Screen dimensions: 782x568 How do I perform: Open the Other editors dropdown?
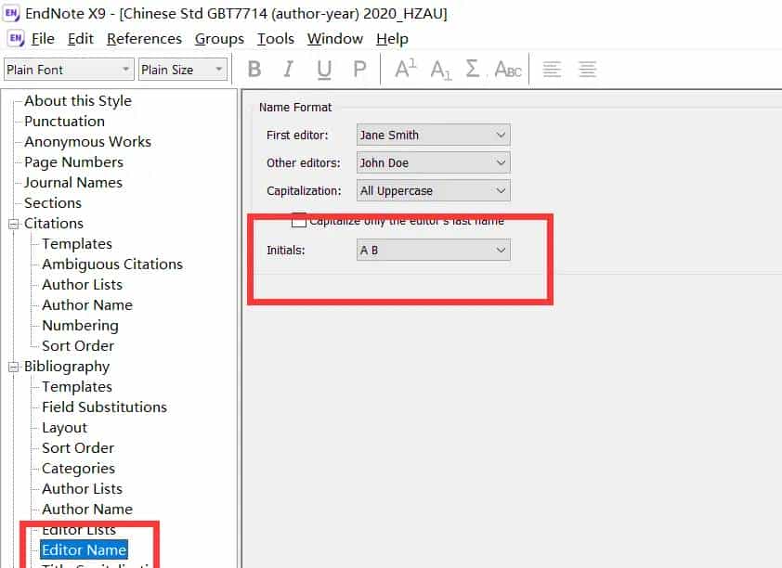point(434,163)
